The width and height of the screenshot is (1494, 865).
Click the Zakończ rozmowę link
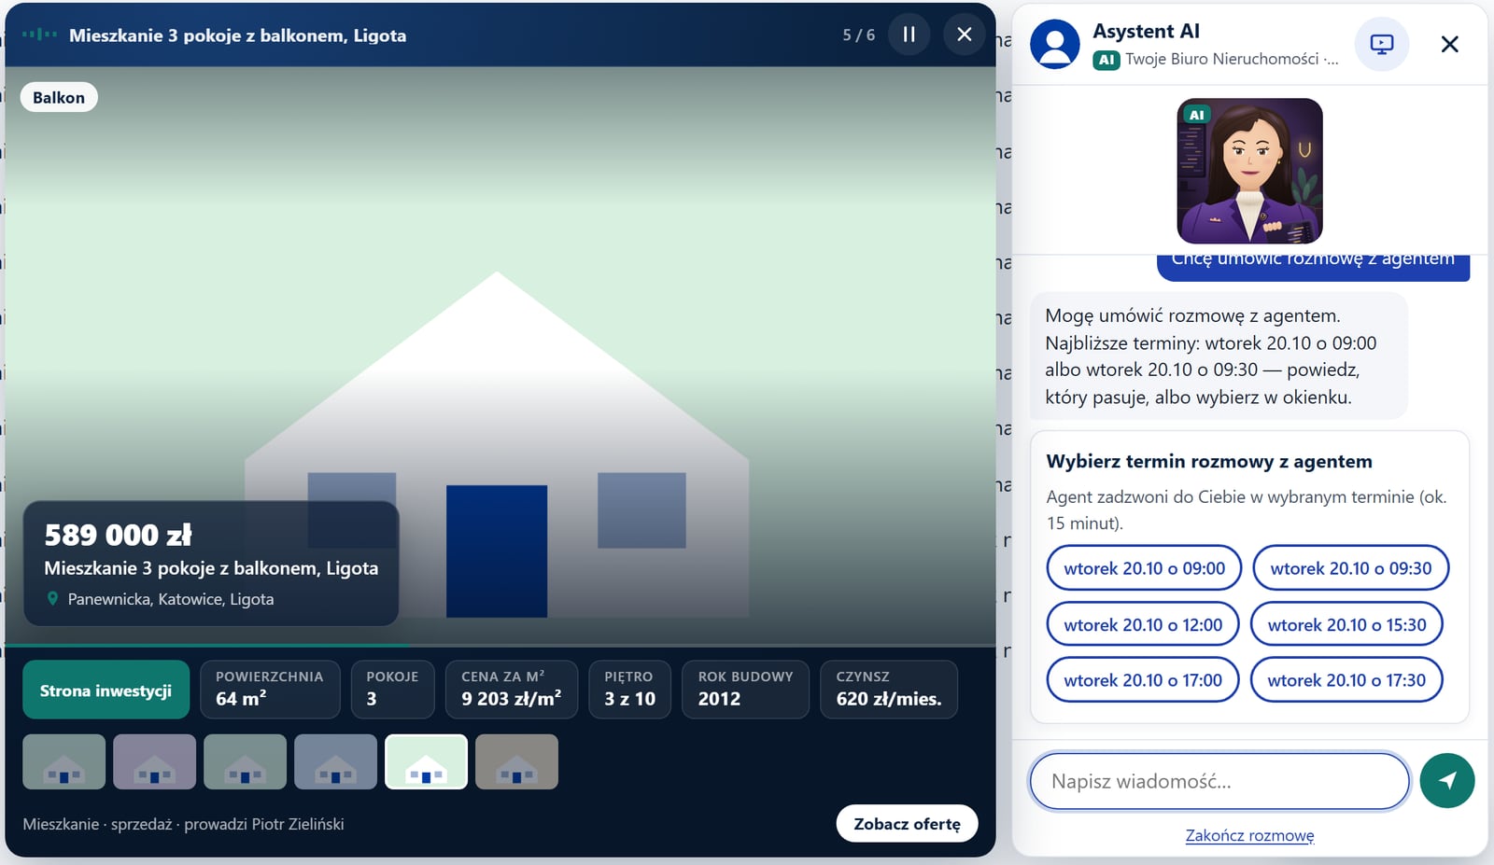tap(1249, 835)
